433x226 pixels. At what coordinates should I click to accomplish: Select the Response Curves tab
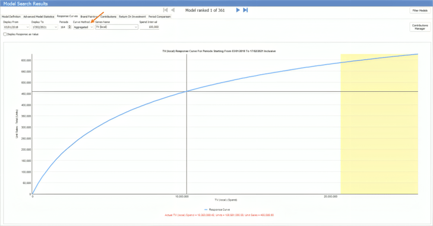coord(67,16)
